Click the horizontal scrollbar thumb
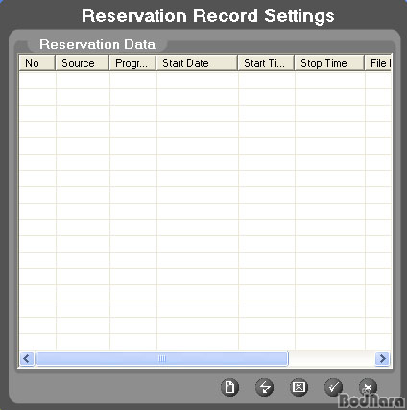This screenshot has width=407, height=410. [162, 358]
